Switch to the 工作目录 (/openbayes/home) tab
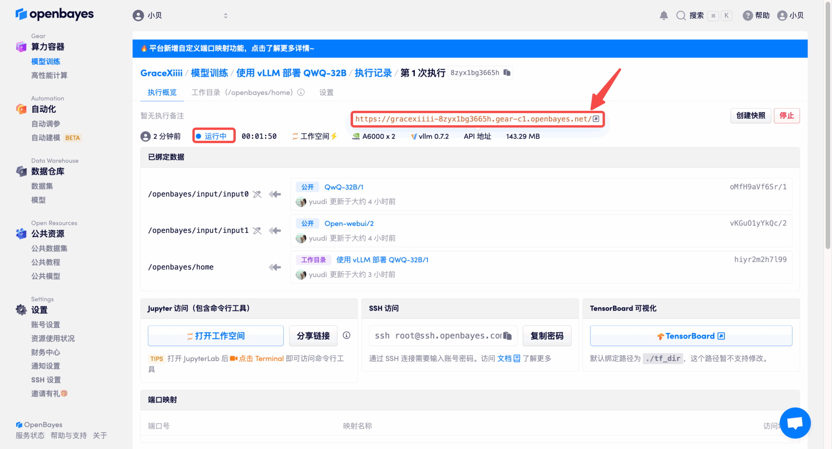 (x=242, y=92)
